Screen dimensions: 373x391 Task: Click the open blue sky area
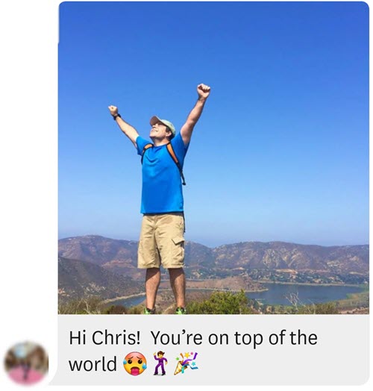pyautogui.click(x=275, y=100)
